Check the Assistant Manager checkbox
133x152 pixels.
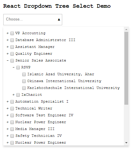[12, 47]
